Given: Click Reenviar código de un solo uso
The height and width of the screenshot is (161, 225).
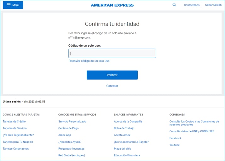Looking at the screenshot, I should coord(89,61).
